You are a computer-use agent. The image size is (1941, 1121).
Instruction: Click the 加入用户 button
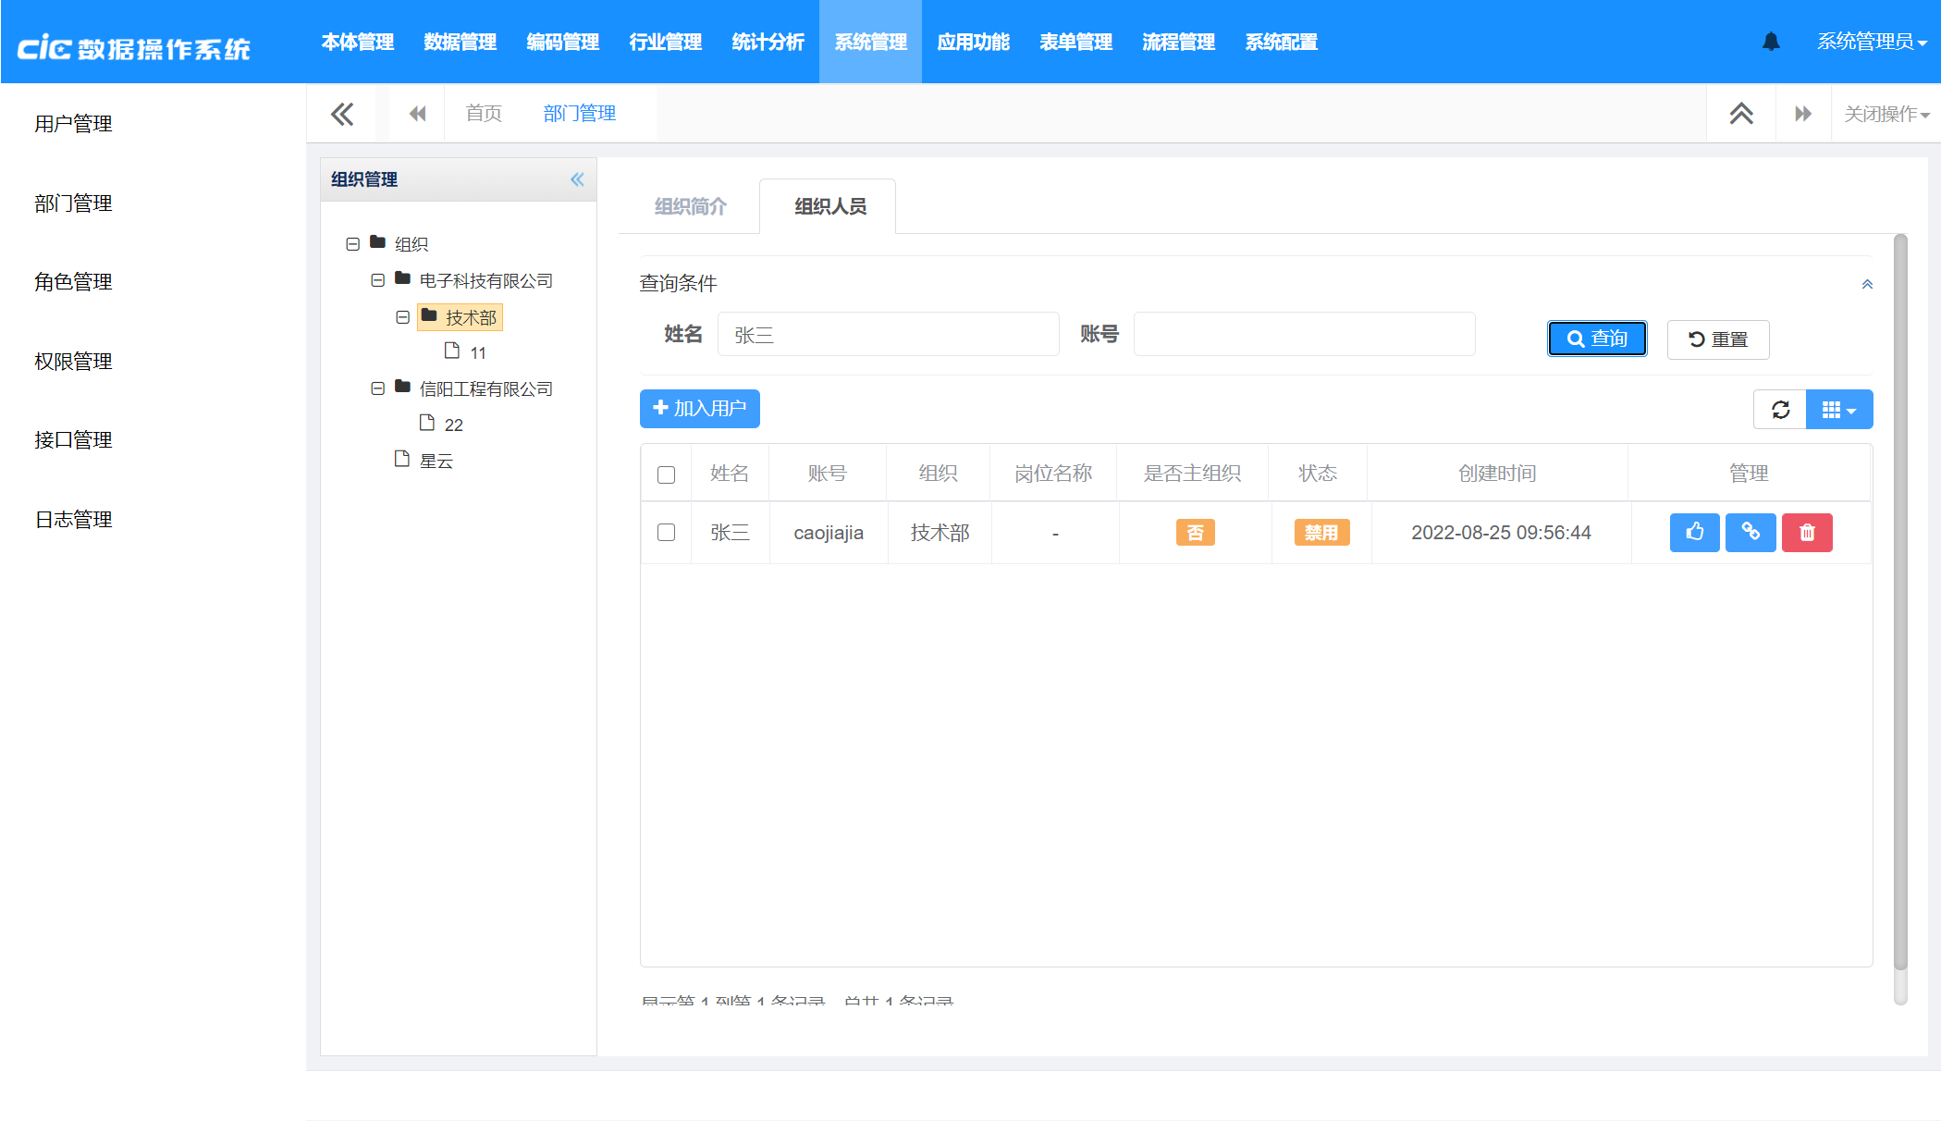tap(699, 409)
